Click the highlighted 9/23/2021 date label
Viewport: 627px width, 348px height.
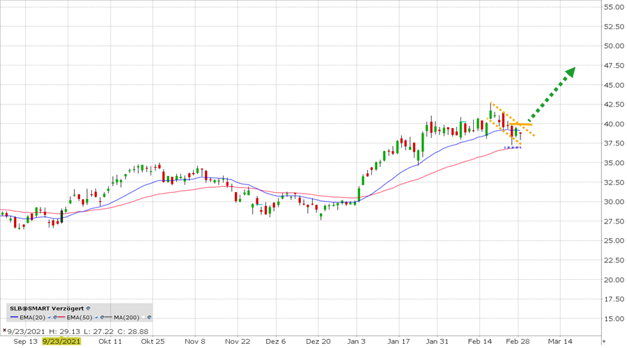[61, 342]
